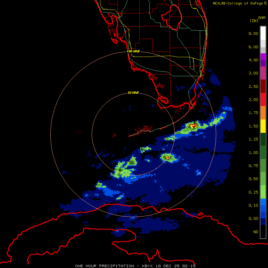Click the 2.00 legend value
The height and width of the screenshot is (268, 268).
click(253, 100)
